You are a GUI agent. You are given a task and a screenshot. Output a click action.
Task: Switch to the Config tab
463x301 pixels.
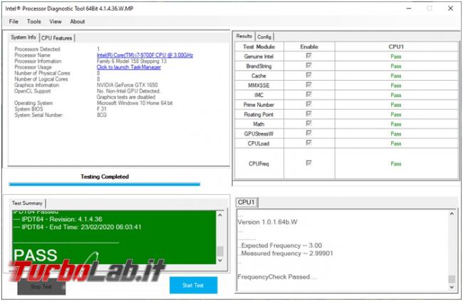264,36
